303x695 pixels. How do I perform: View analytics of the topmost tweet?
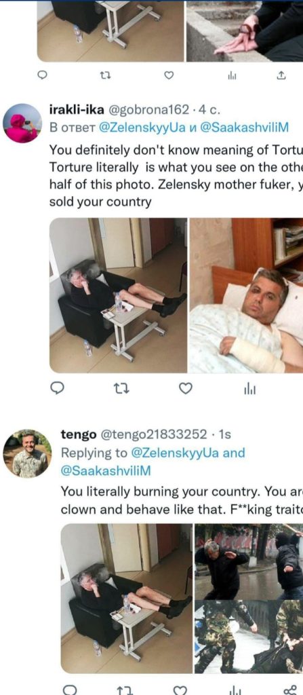point(232,76)
